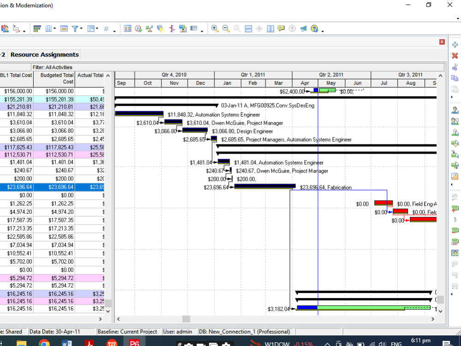Image resolution: width=461 pixels, height=346 pixels.
Task: Click the blue megaphone icon
Action: pos(303,29)
